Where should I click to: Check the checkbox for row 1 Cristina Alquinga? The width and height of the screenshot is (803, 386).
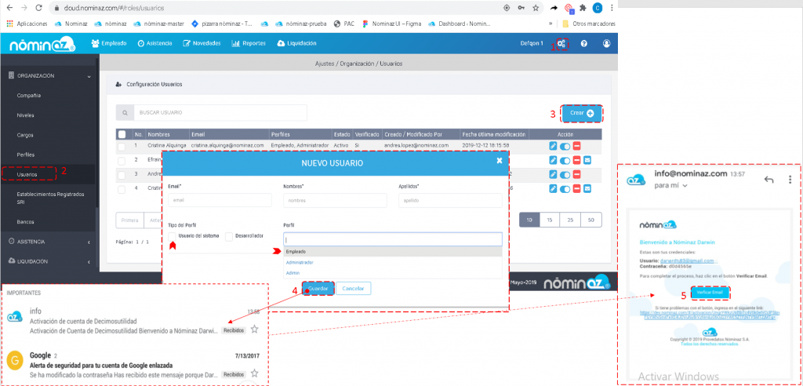click(122, 147)
